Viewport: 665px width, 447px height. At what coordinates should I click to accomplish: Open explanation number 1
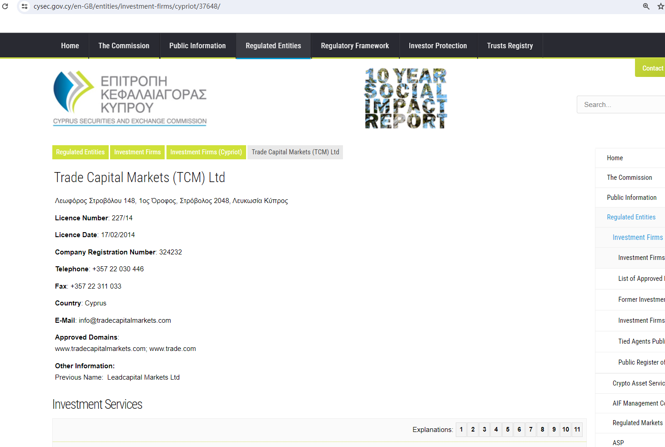pyautogui.click(x=461, y=430)
